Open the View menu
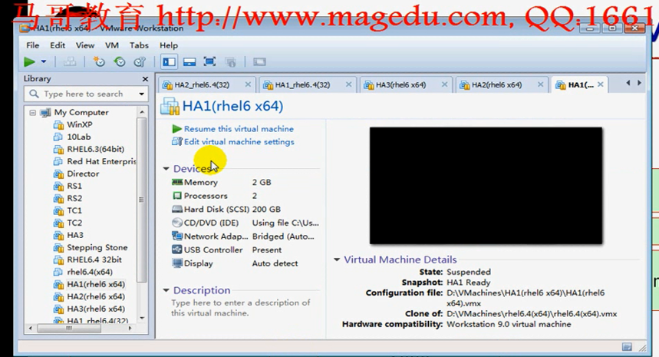This screenshot has height=357, width=659. pos(85,45)
